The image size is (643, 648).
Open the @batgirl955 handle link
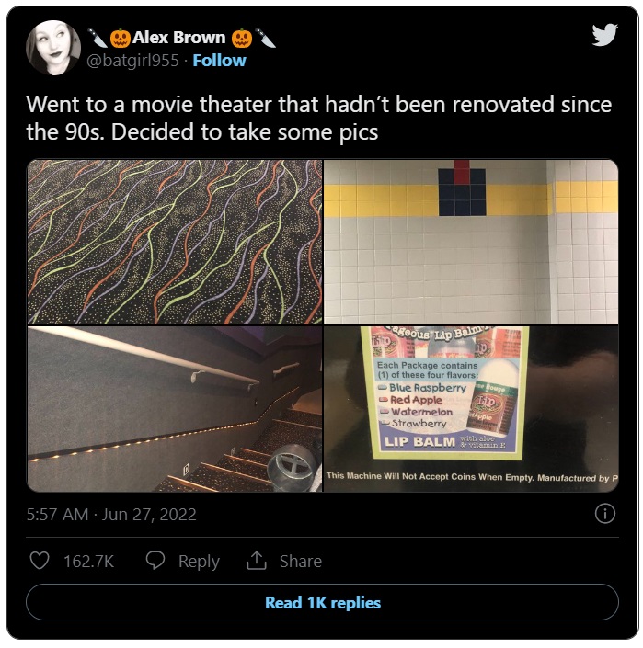132,61
